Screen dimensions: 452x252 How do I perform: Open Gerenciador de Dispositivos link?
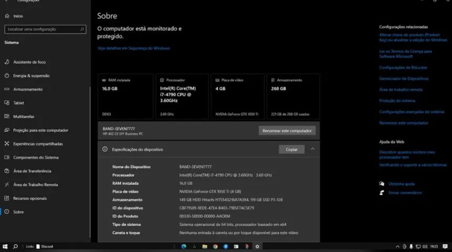pyautogui.click(x=404, y=78)
